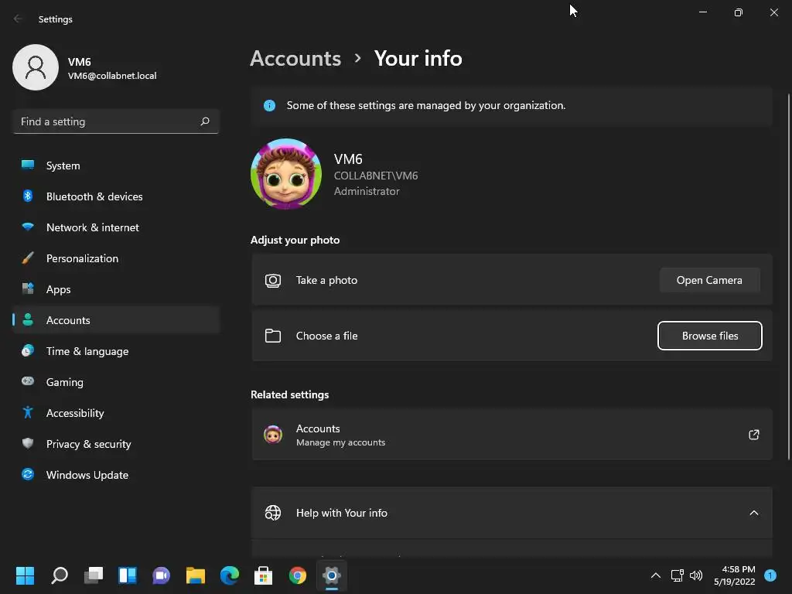Click the Settings gear in taskbar

(332, 575)
